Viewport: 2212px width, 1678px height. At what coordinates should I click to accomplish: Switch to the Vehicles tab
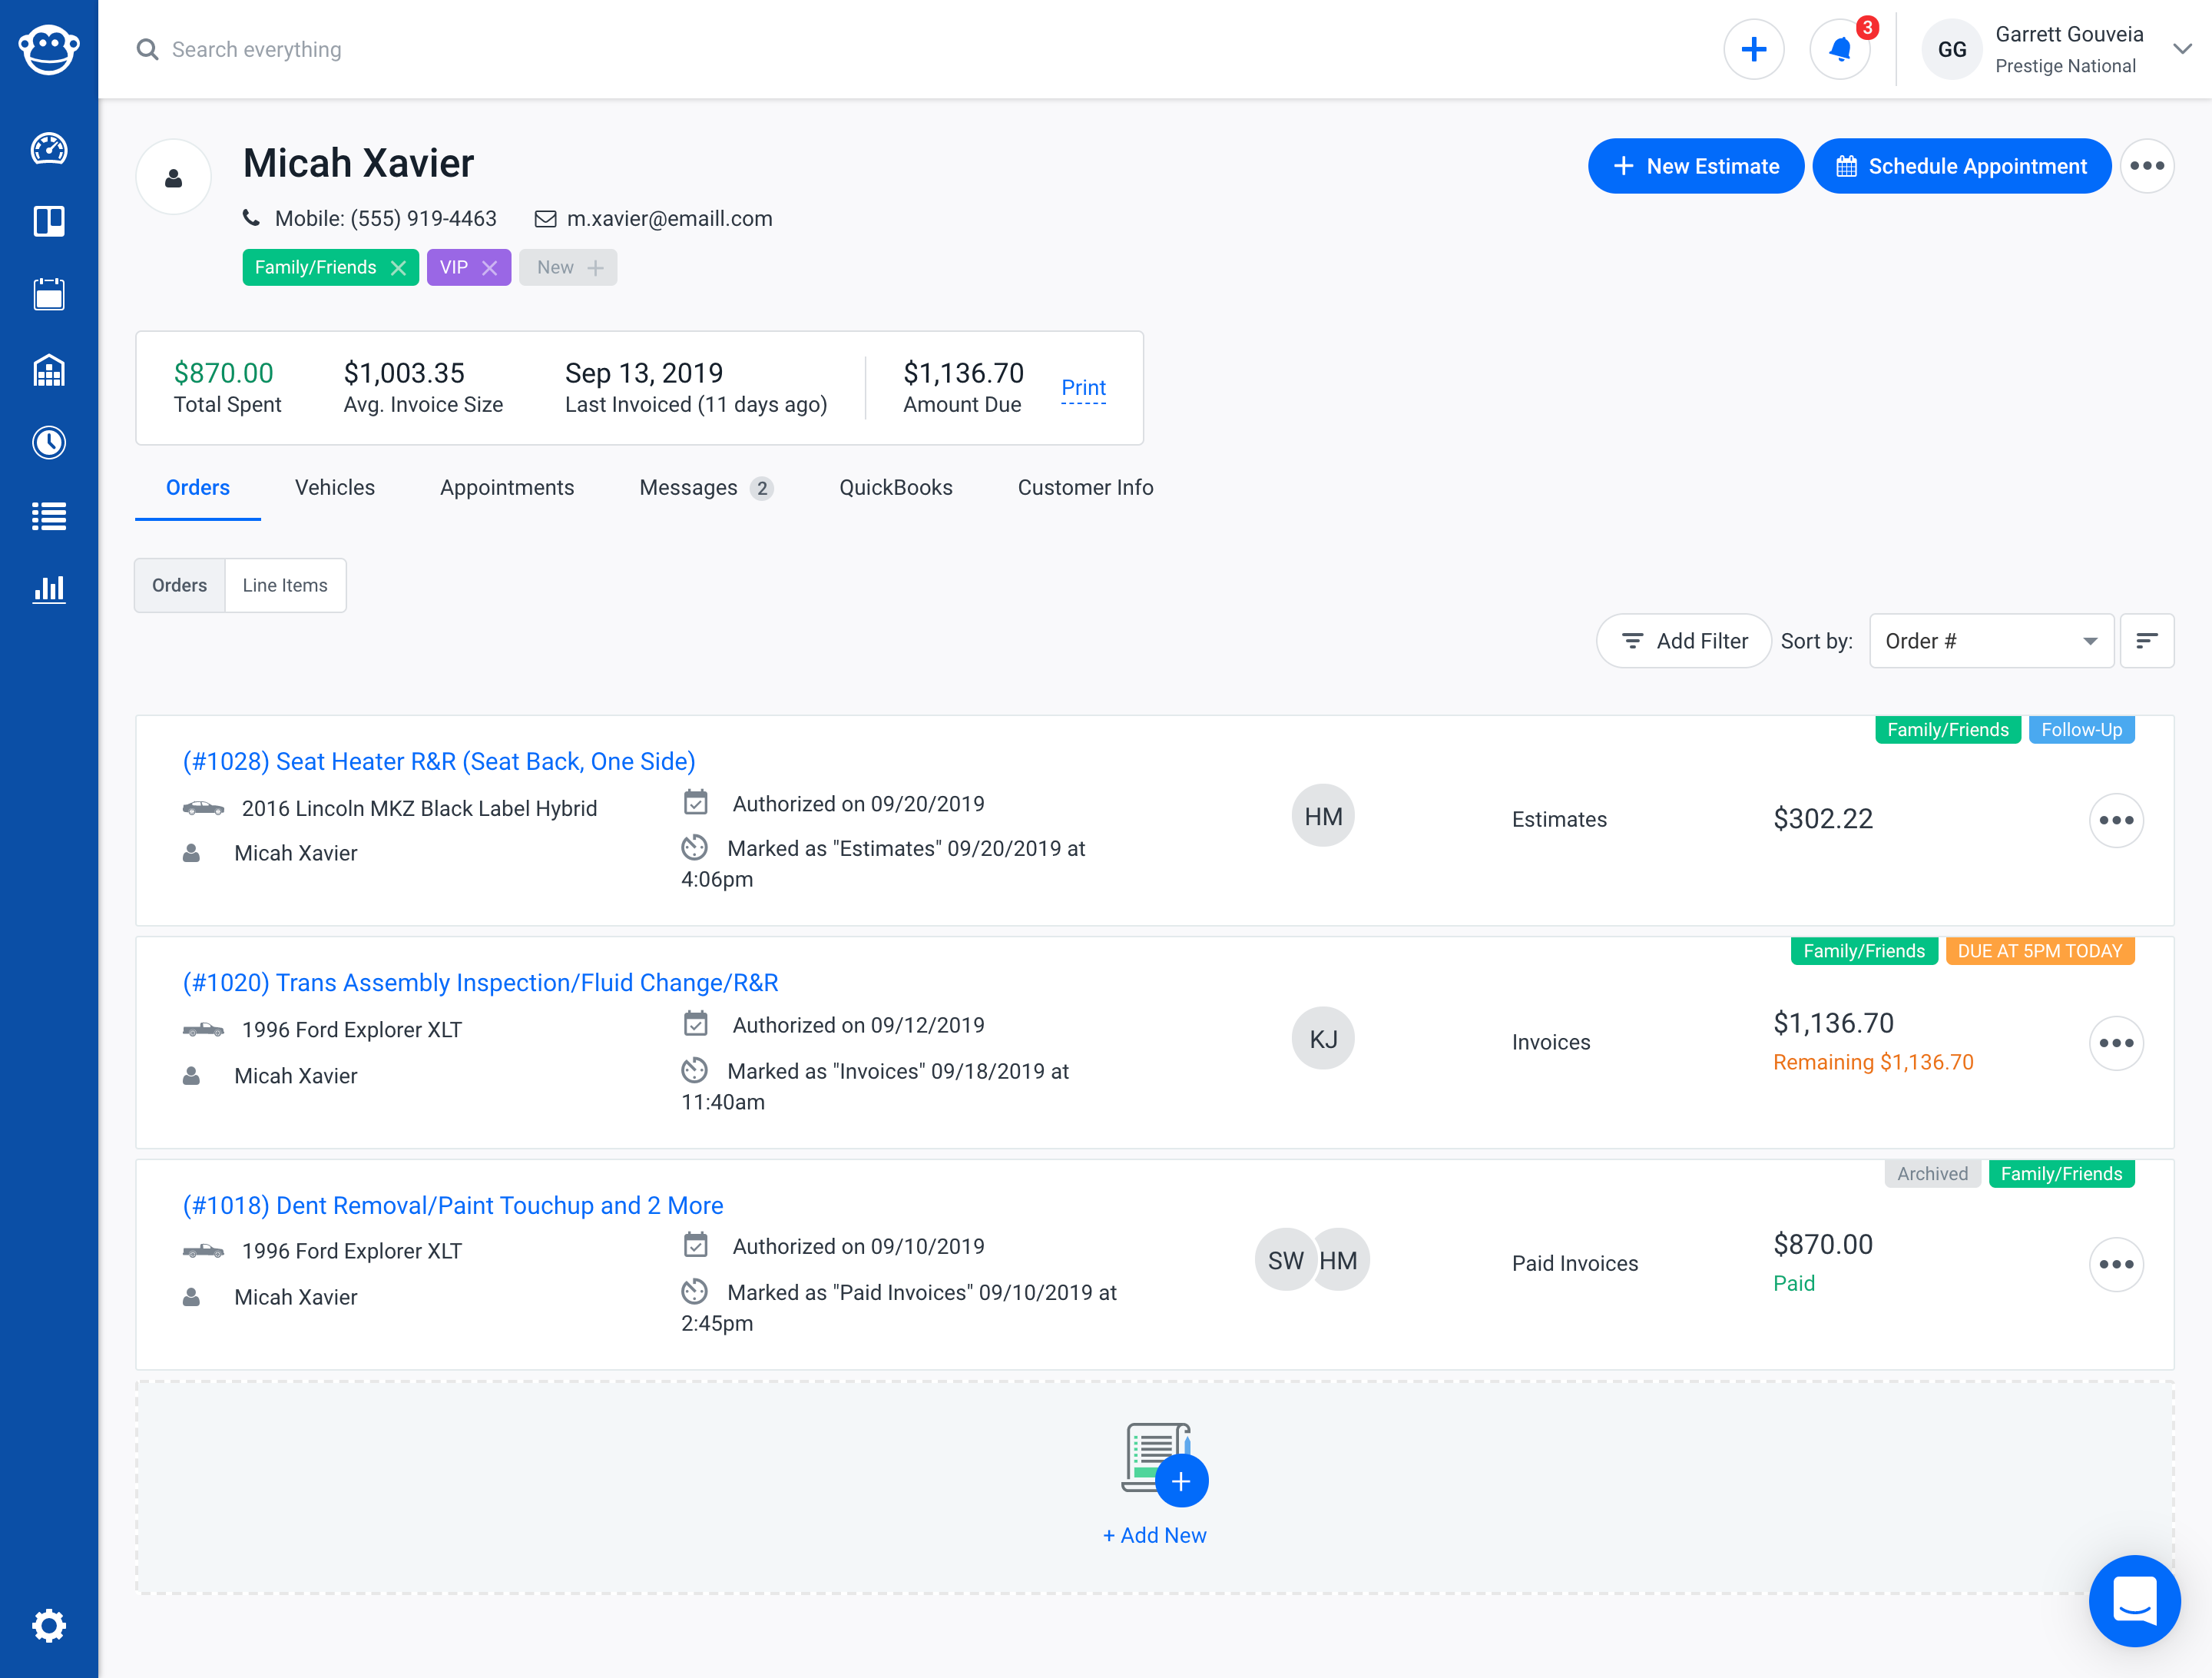(334, 487)
